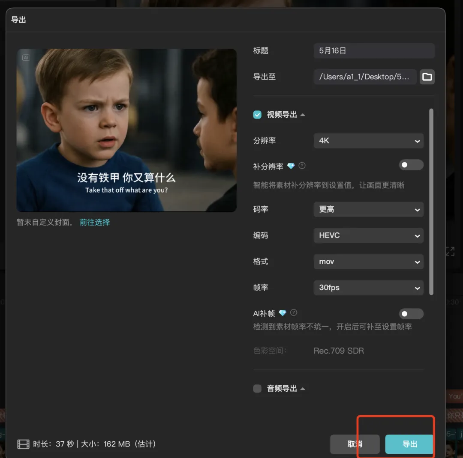Turn on the AI补帧 toggle
The image size is (463, 458).
[x=411, y=314]
